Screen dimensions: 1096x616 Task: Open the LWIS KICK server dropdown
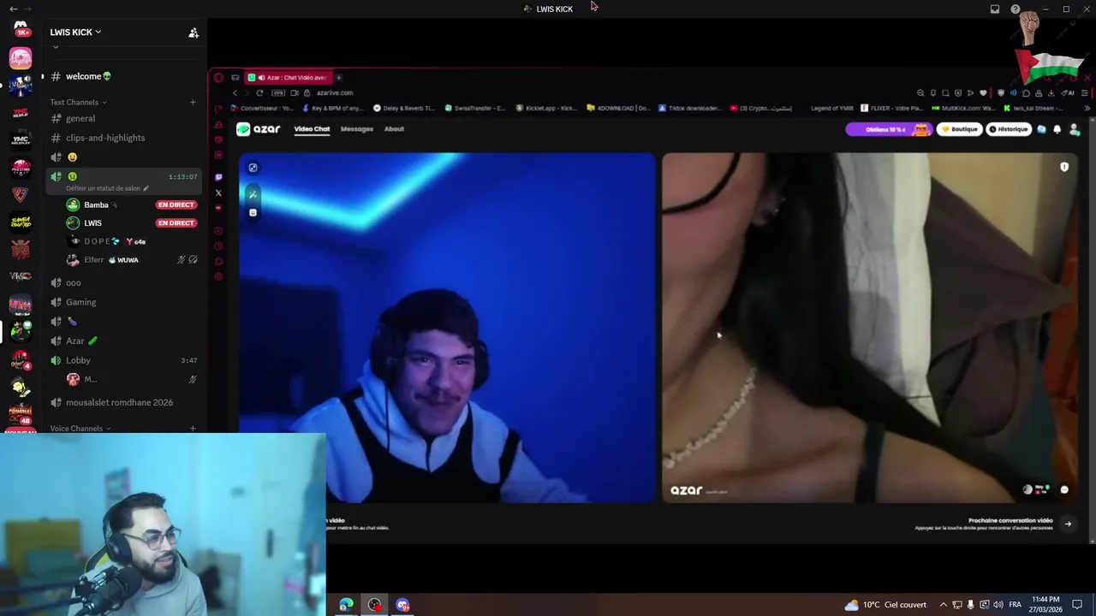coord(75,33)
